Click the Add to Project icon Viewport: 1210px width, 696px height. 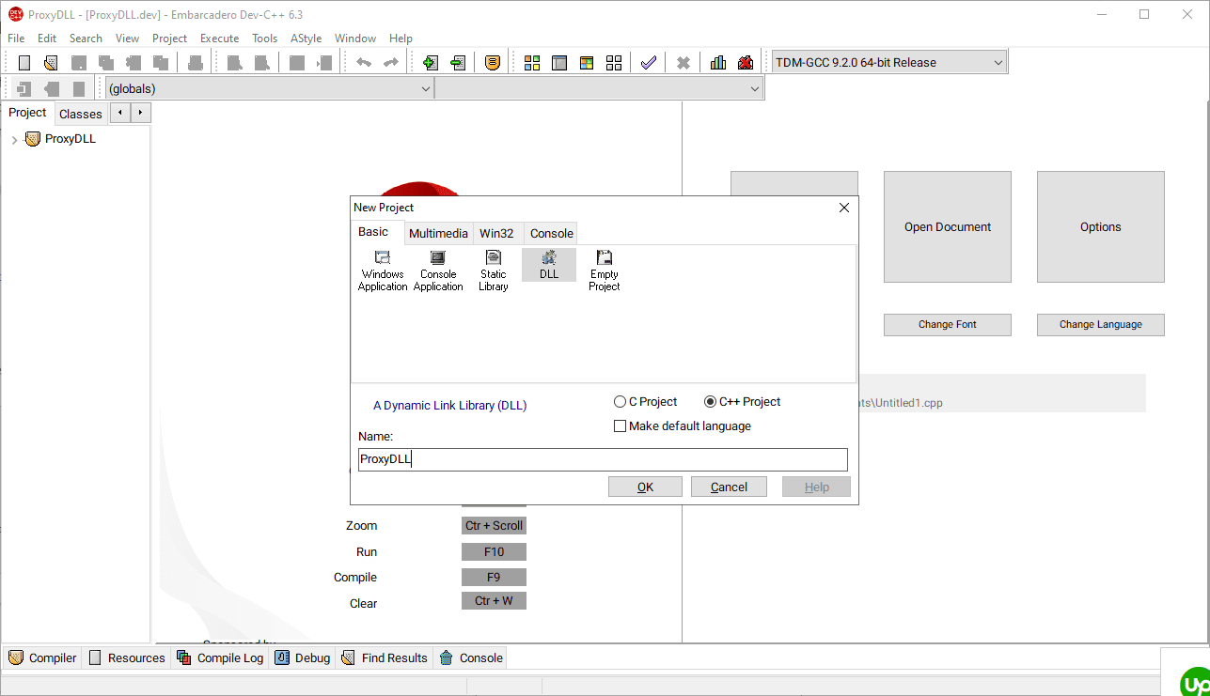[431, 63]
